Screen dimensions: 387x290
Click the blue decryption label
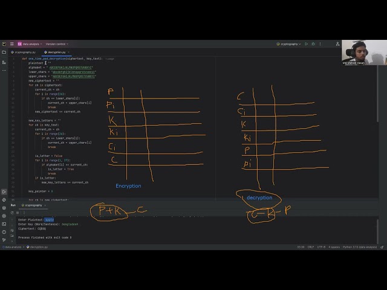pos(259,198)
